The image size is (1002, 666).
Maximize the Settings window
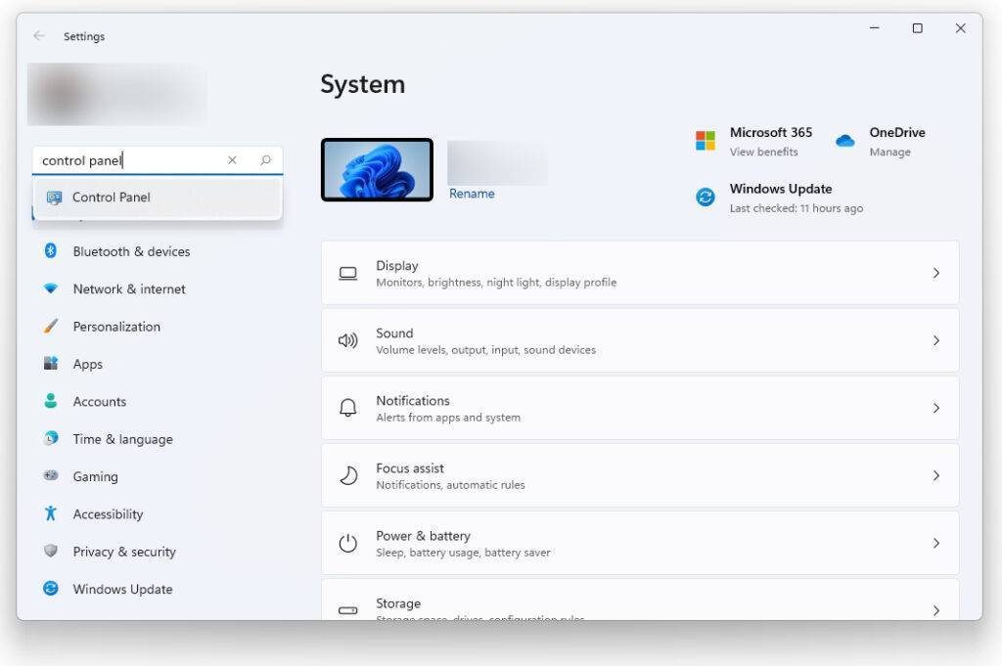click(x=917, y=28)
